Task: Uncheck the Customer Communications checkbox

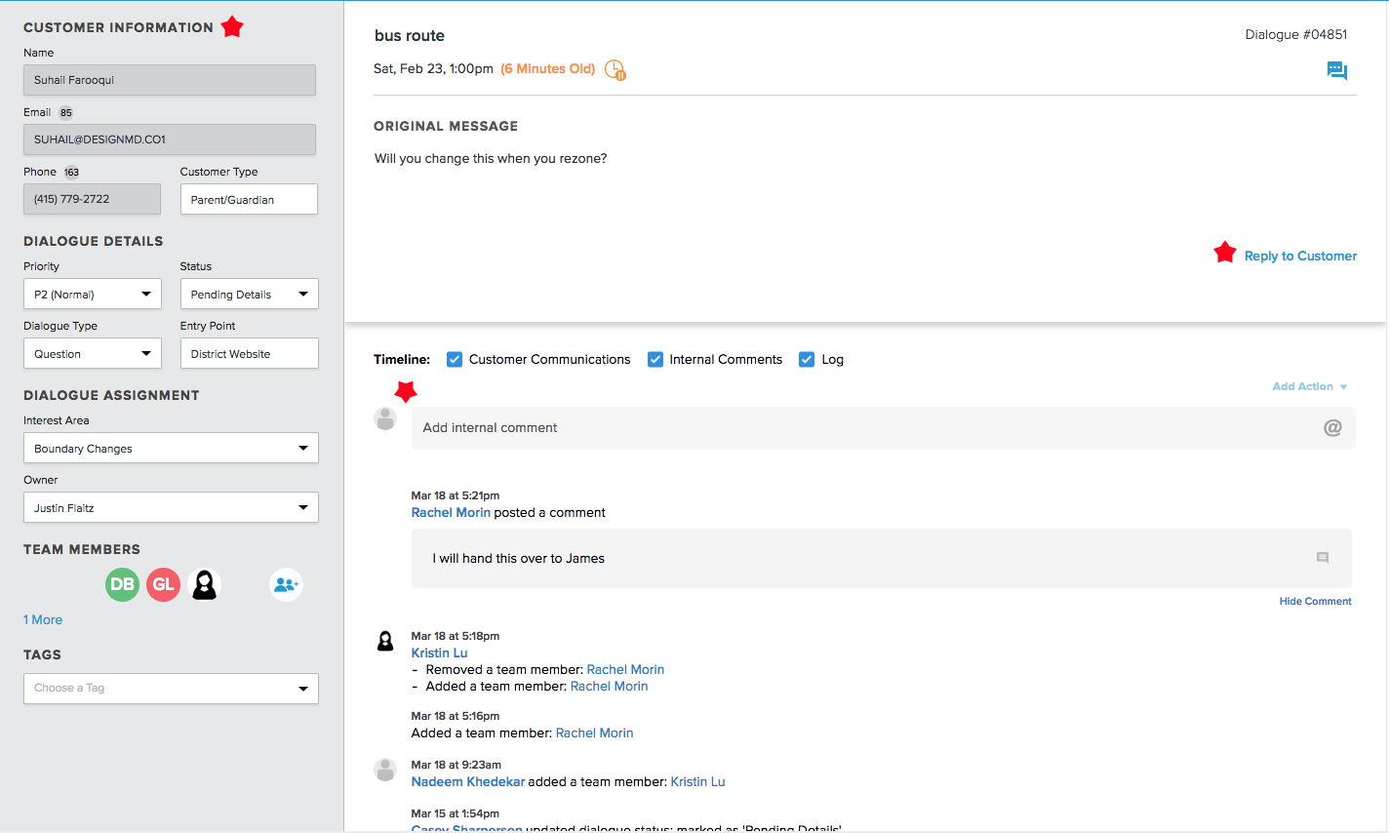Action: [455, 359]
